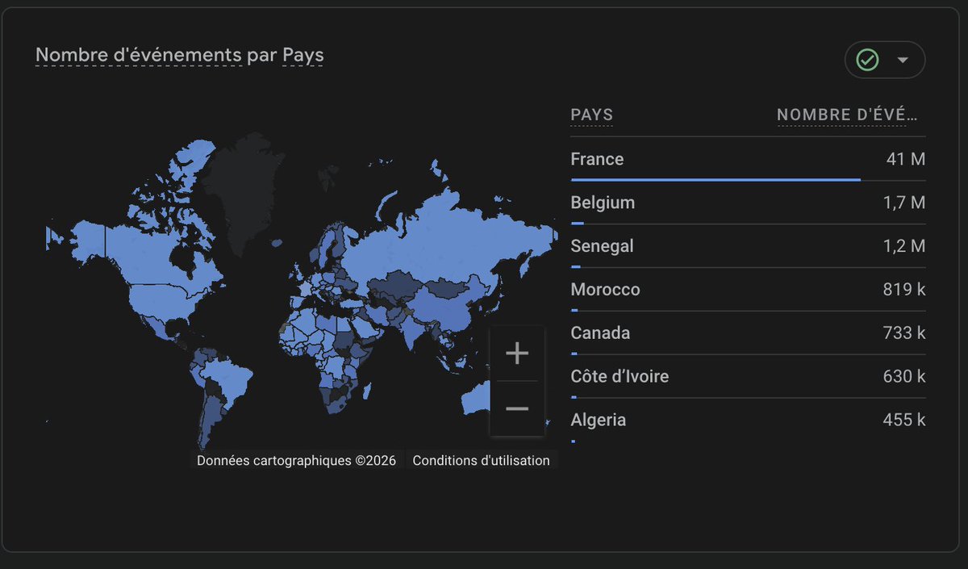Select the Morocco row

(748, 290)
